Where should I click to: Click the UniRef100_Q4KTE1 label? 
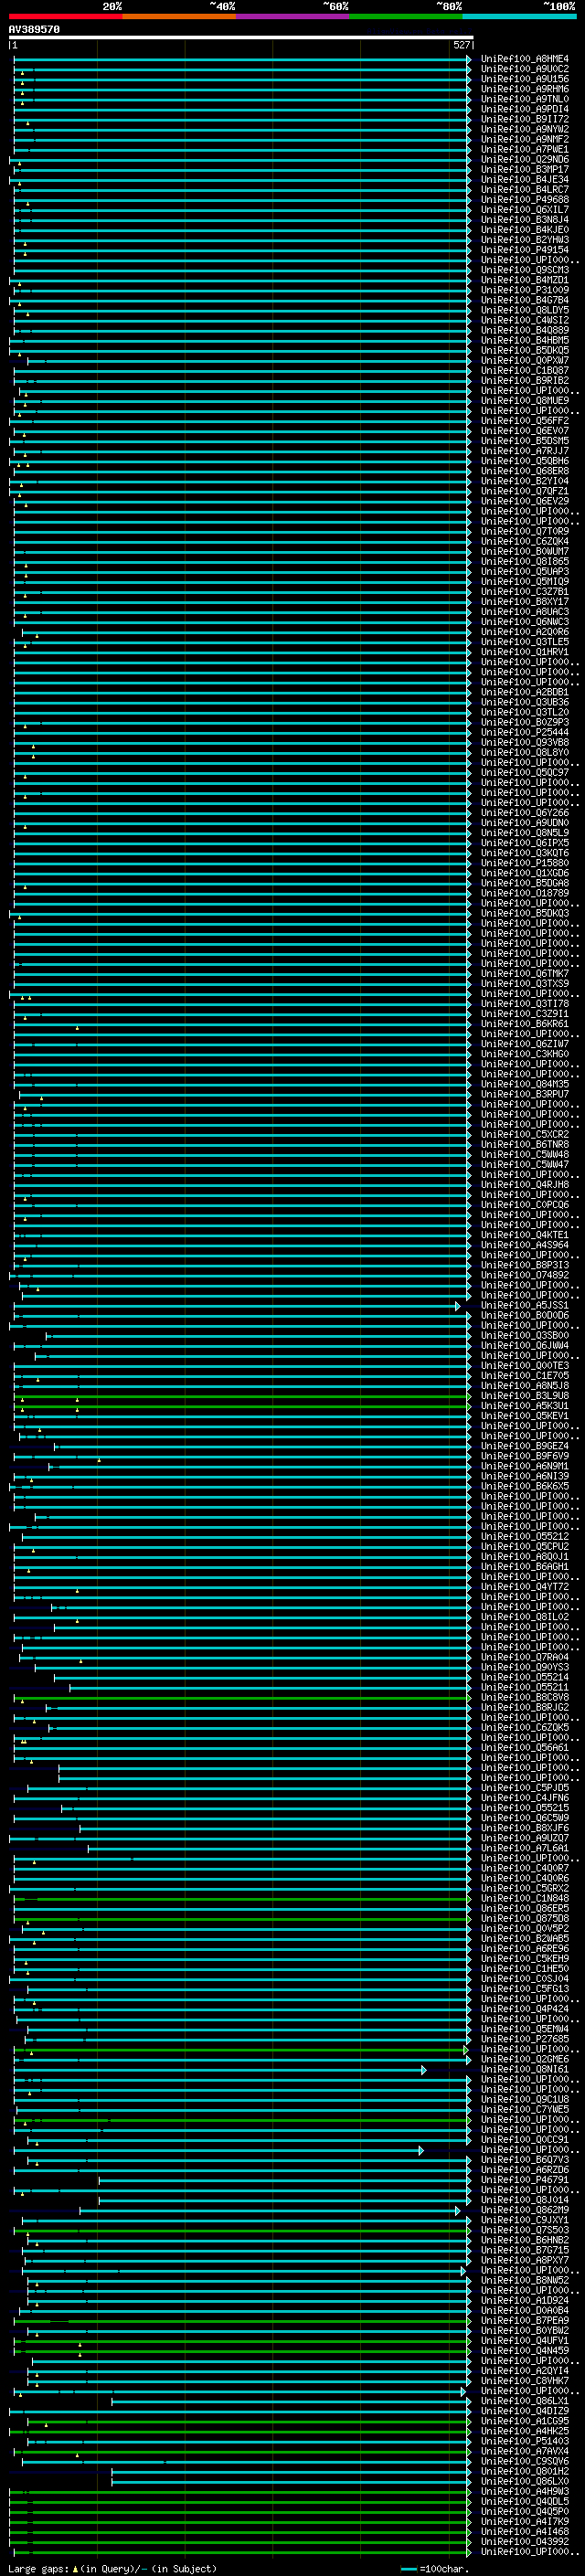(x=524, y=1235)
